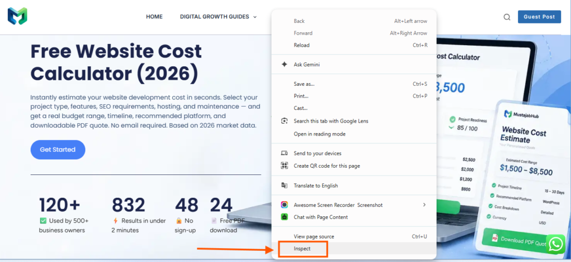This screenshot has height=262, width=571.
Task: Open the HOME navigation link
Action: [x=154, y=17]
